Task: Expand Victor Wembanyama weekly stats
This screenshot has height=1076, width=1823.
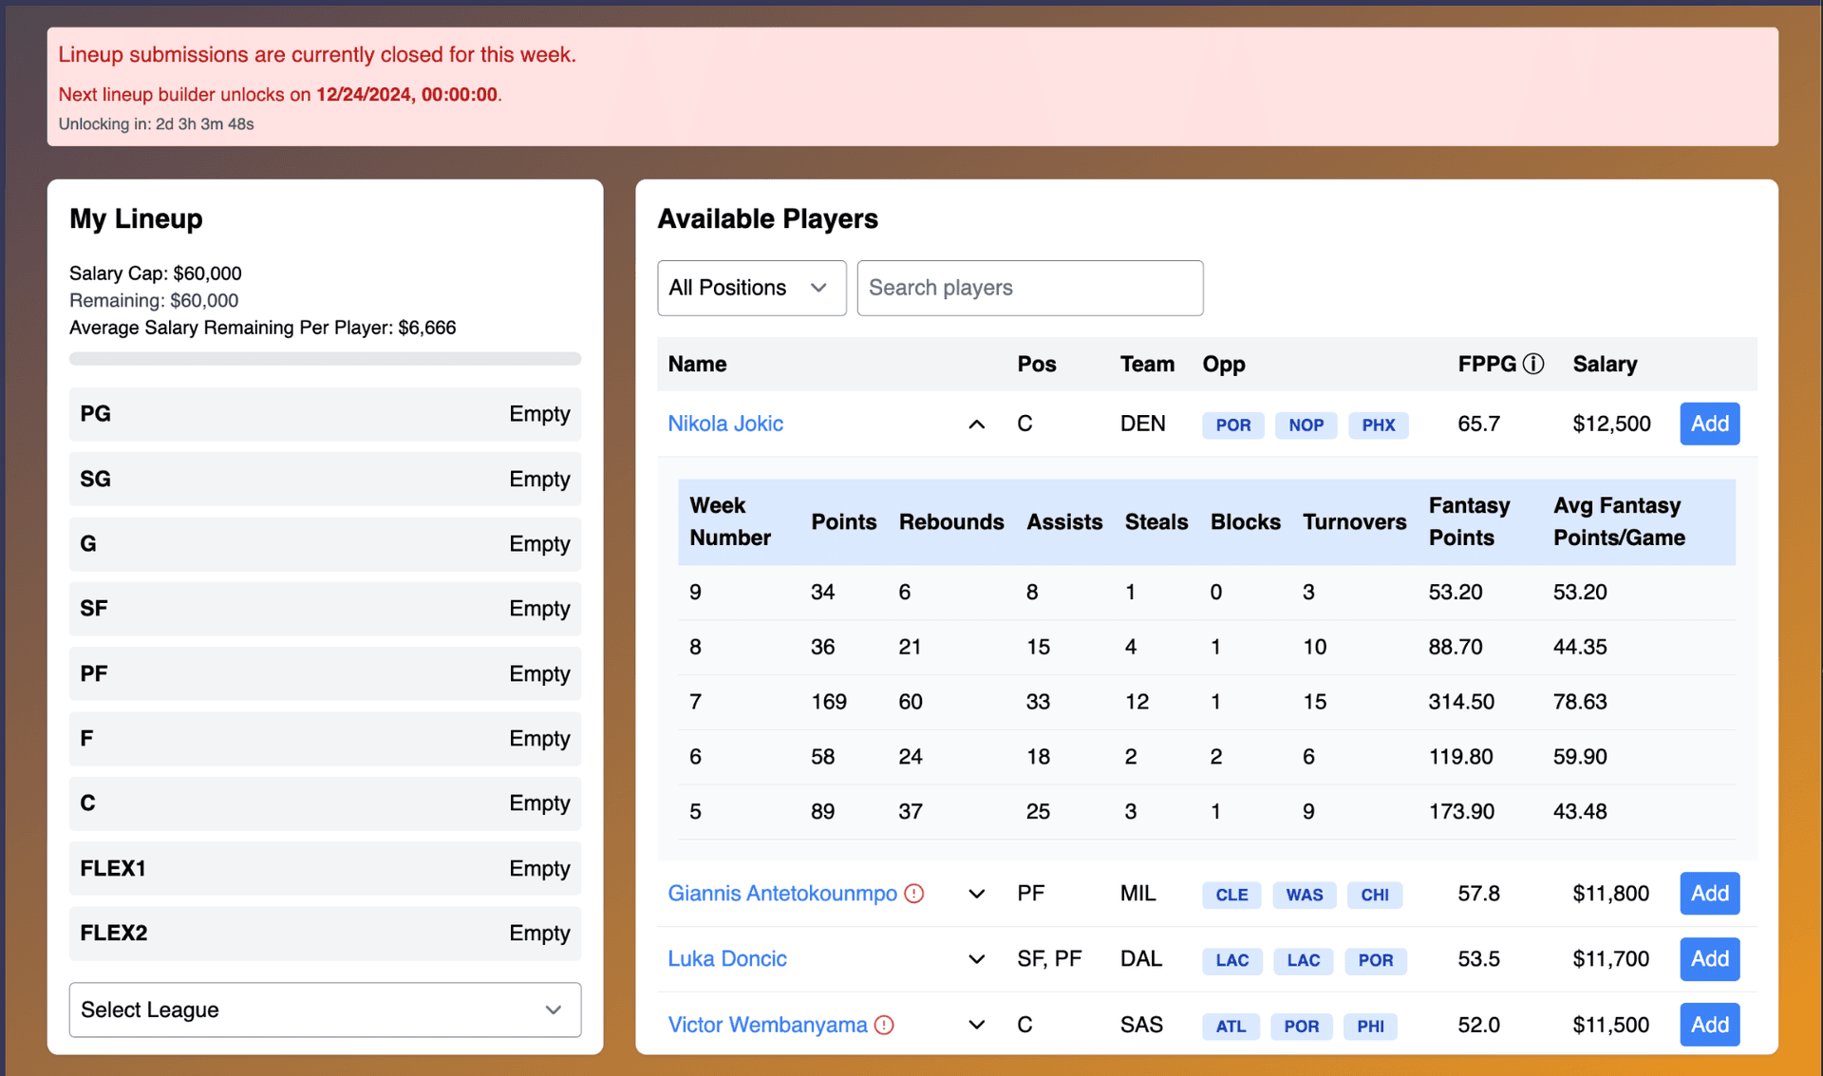Action: [x=976, y=1025]
